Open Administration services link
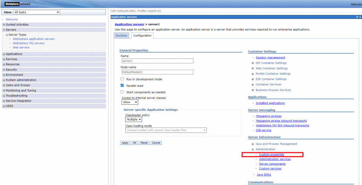362x185 pixels. (275, 159)
